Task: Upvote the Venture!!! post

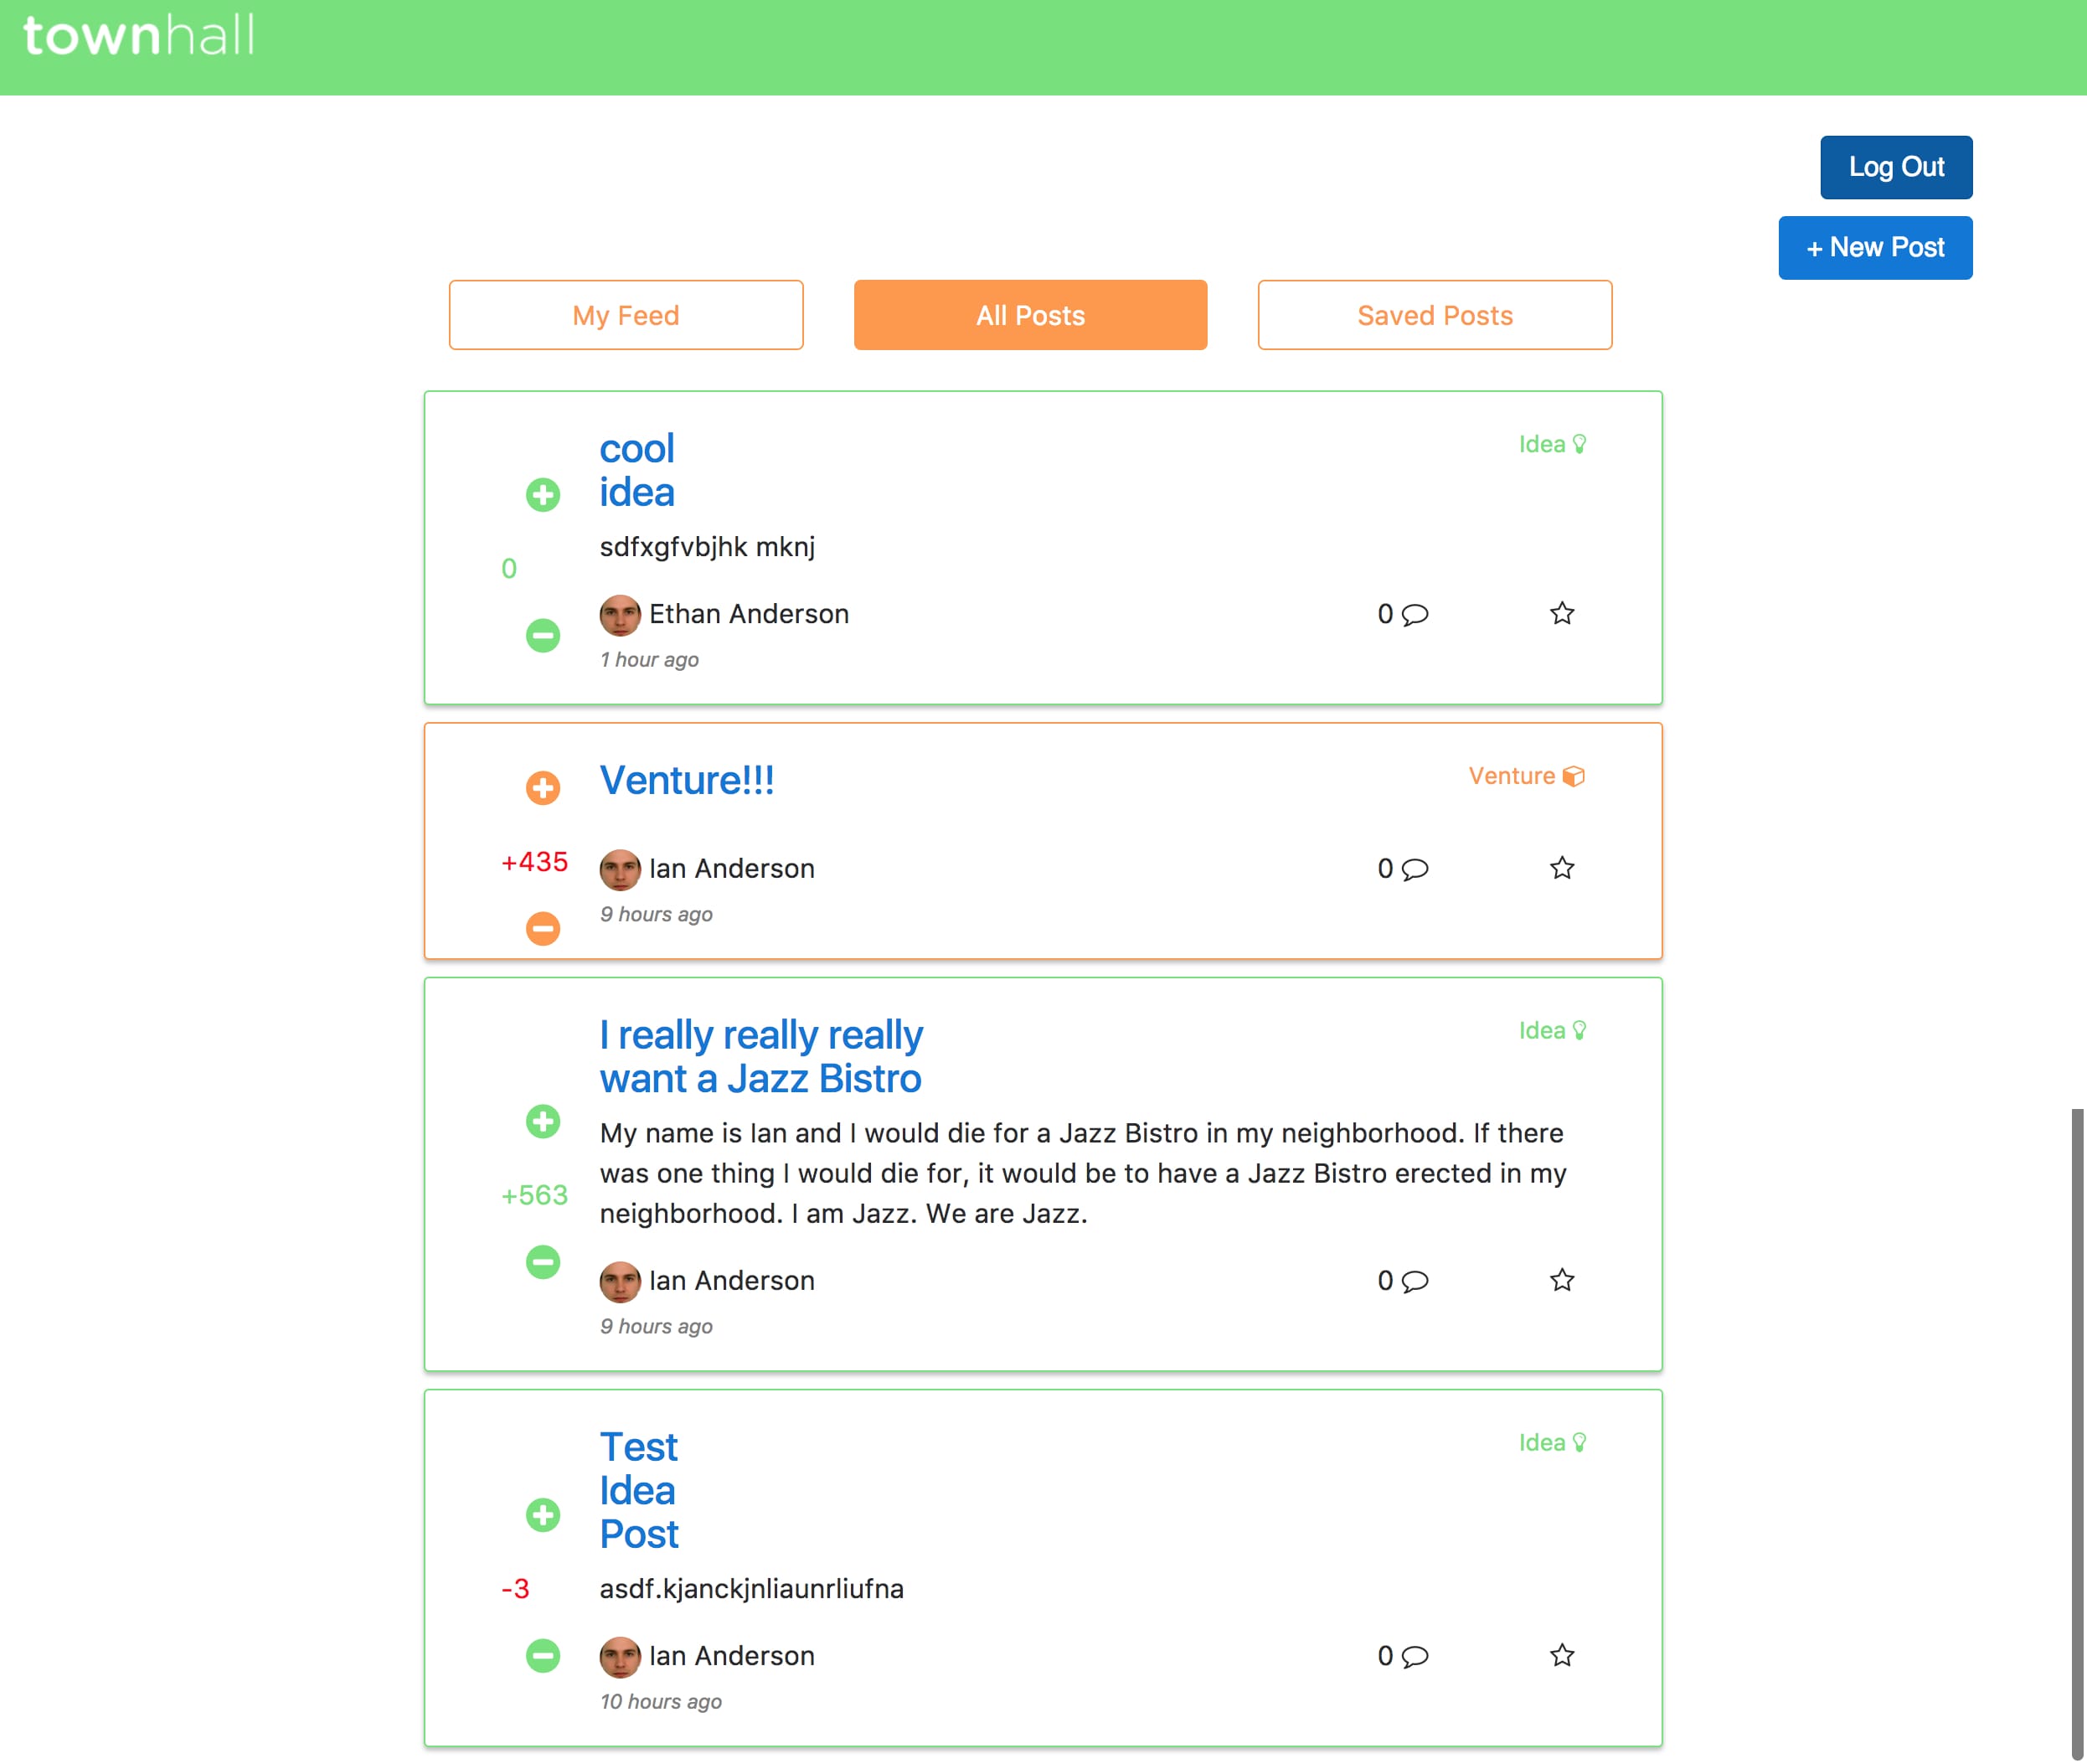Action: point(543,787)
